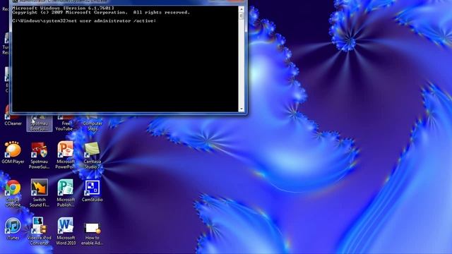
Task: Launch Google Chrome from the desktop
Action: coord(13,193)
